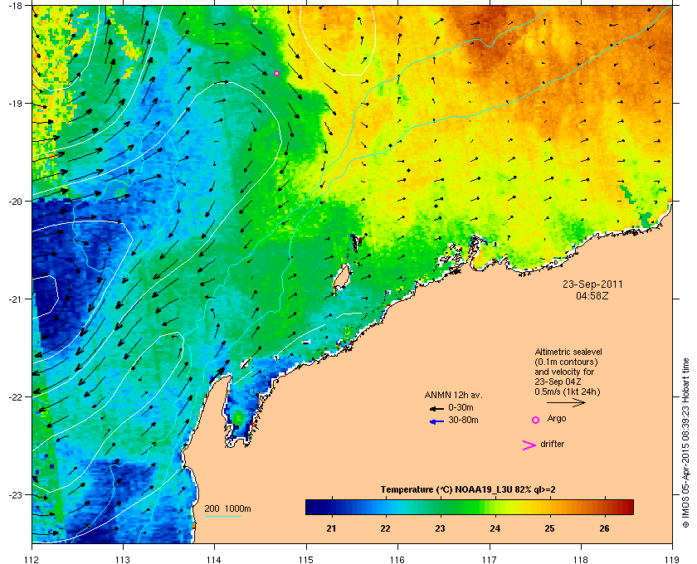The width and height of the screenshot is (697, 564).
Task: Click the -18 latitude axis label
Action: pyautogui.click(x=15, y=5)
